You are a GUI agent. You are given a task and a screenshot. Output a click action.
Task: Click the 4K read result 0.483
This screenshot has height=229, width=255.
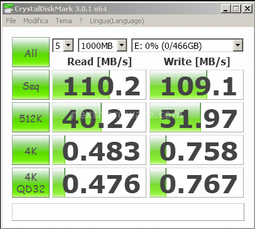click(99, 150)
